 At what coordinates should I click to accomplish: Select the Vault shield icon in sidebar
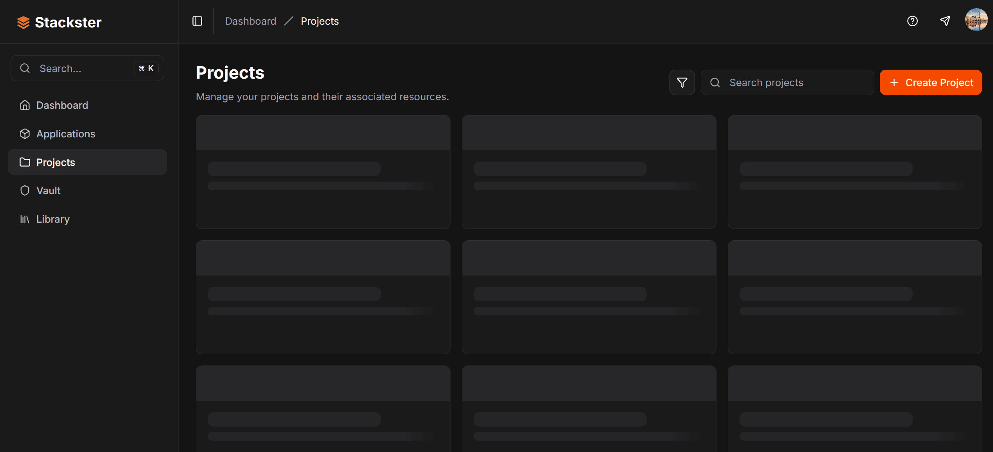(25, 190)
